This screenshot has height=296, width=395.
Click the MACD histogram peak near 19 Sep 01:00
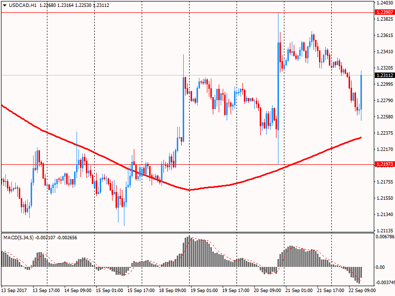[189, 251]
